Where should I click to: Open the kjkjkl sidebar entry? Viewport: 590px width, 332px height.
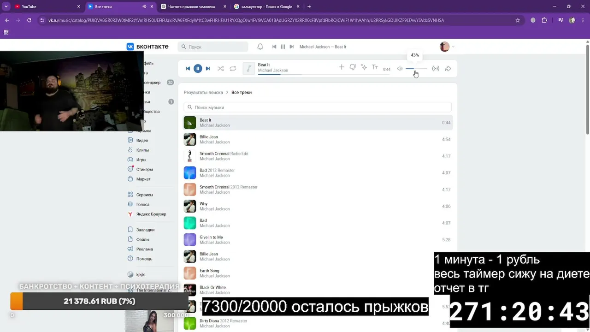point(136,274)
